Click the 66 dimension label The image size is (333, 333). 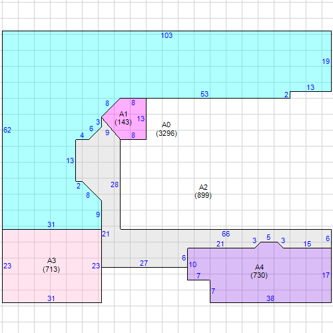pos(226,234)
